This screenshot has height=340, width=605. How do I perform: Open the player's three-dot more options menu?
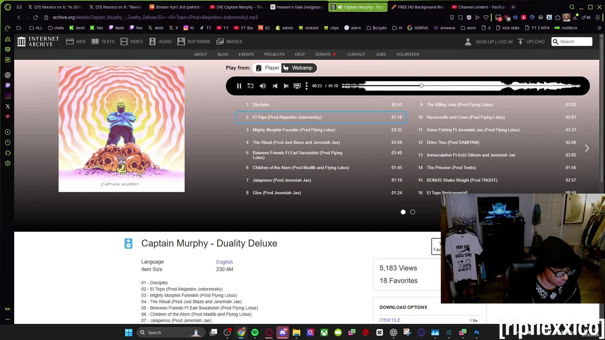306,86
